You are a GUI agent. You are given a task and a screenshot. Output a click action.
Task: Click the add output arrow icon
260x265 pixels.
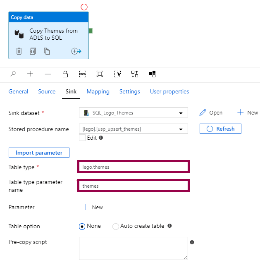[76, 51]
